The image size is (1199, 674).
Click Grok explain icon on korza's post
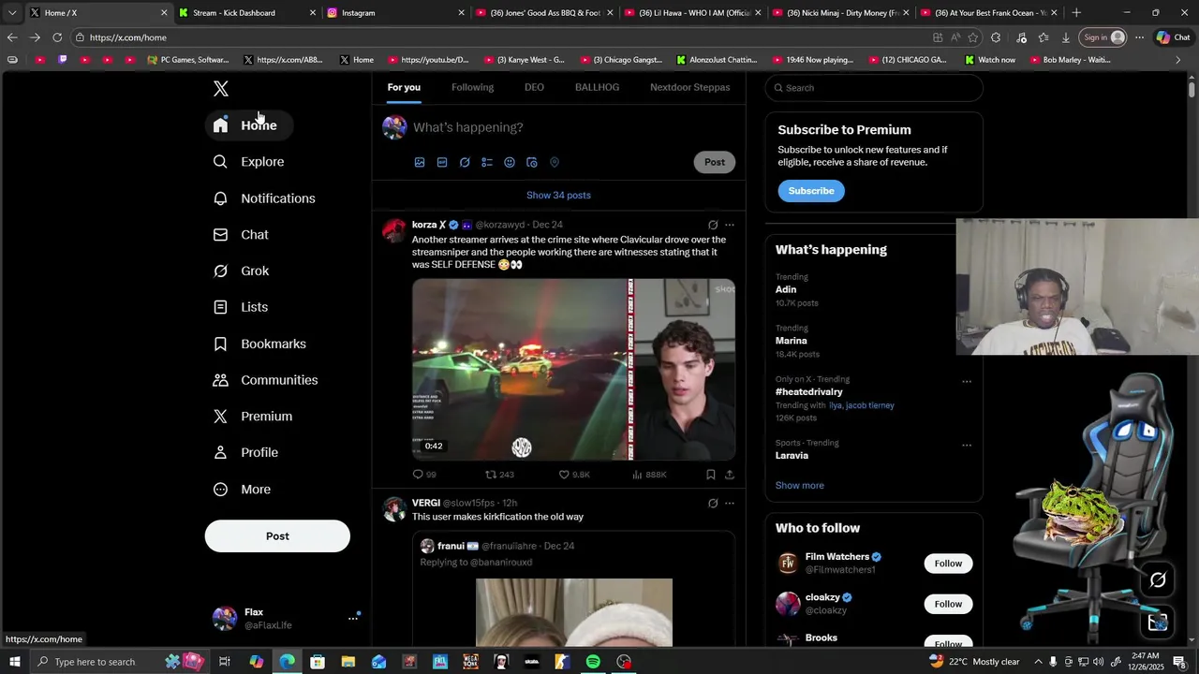(x=713, y=225)
